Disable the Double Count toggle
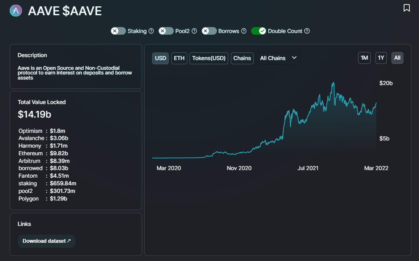The image size is (419, 261). coord(258,31)
